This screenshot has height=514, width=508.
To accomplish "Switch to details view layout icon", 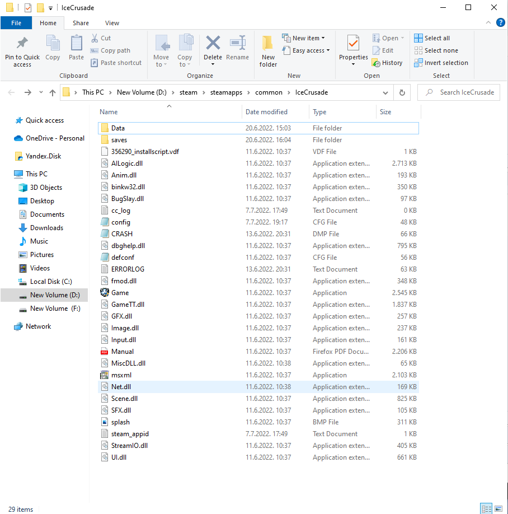I will coord(486,509).
